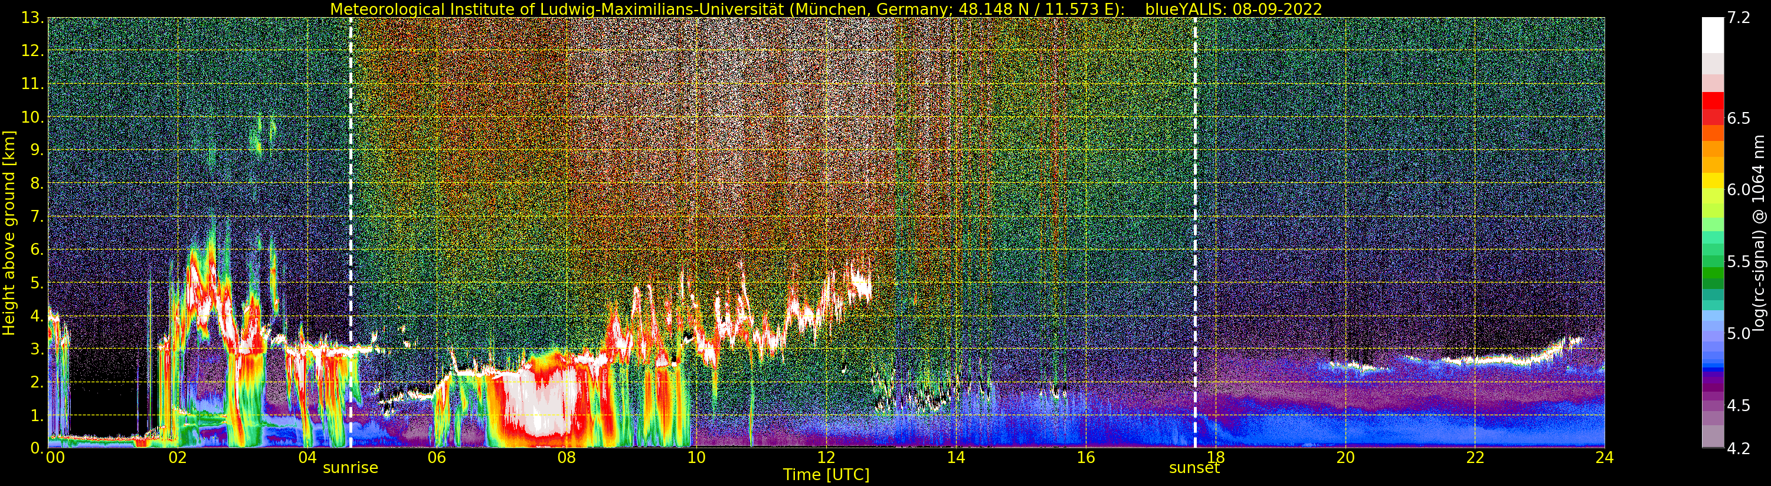1771x486 pixels.
Task: Click the time-axis tick label '18'
Action: (x=1216, y=458)
